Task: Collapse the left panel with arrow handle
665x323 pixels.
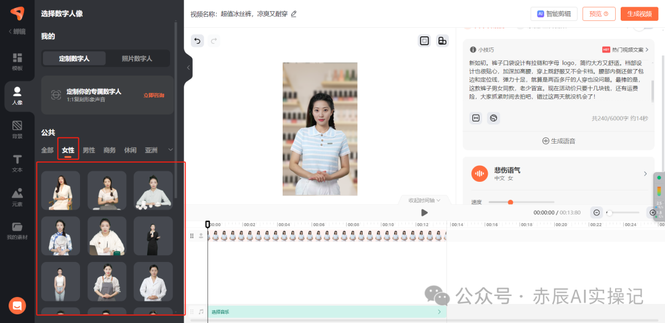Action: point(189,67)
